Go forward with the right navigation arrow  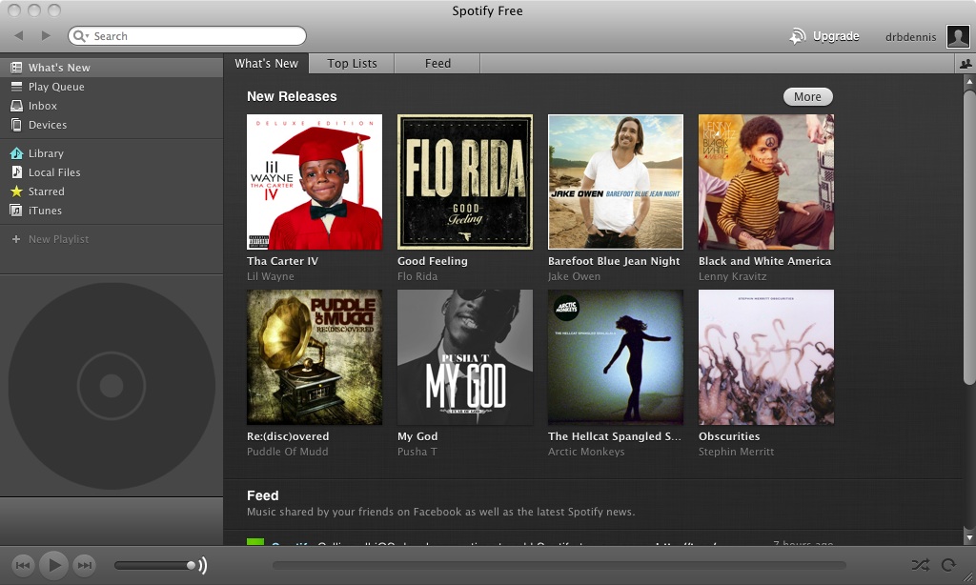(x=46, y=35)
